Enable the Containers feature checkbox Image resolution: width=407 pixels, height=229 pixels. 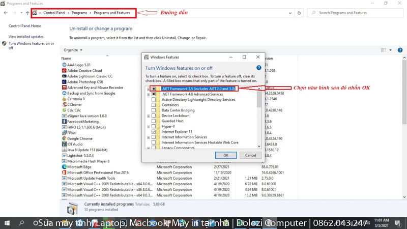154,105
